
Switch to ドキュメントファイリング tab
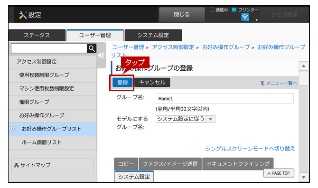tap(238, 164)
